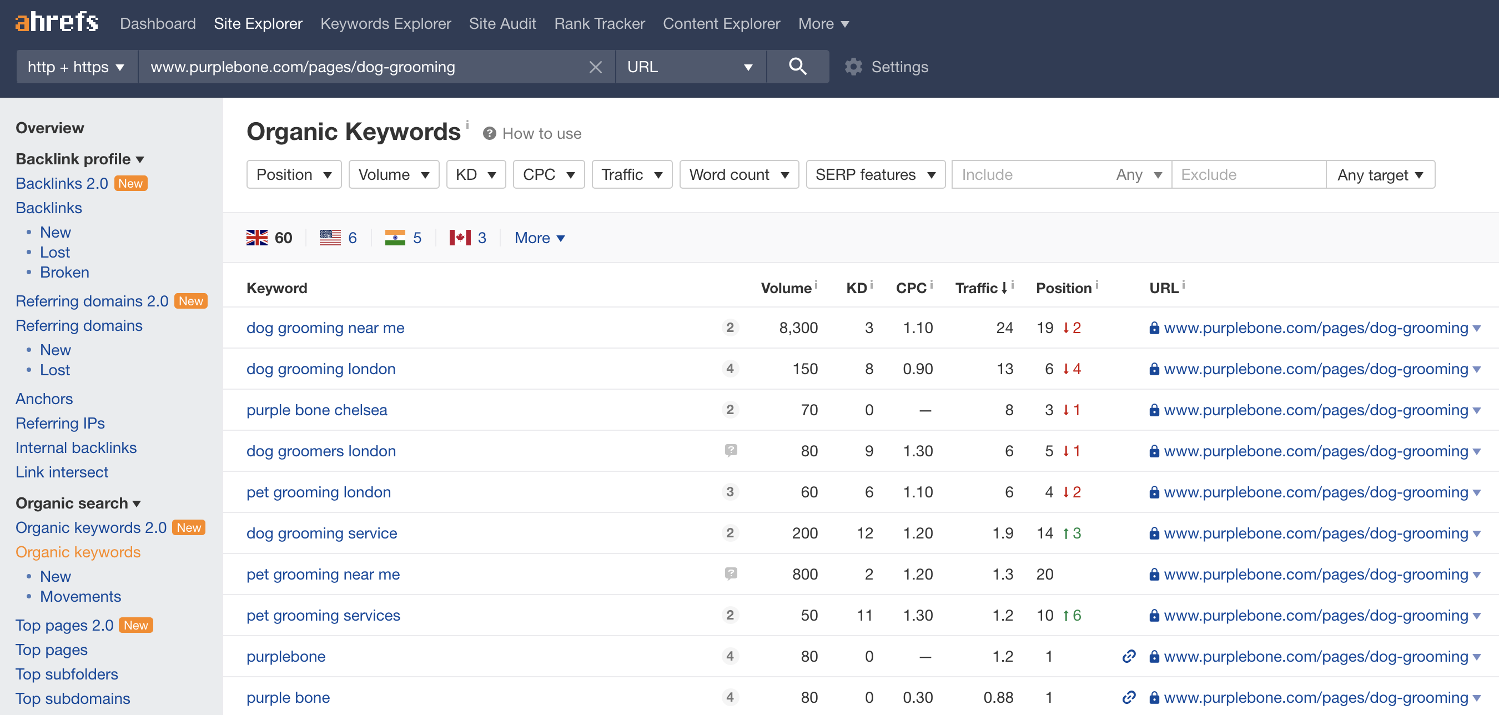Click the sitelinks chain icon in purplebone row
The width and height of the screenshot is (1499, 715).
[1128, 656]
